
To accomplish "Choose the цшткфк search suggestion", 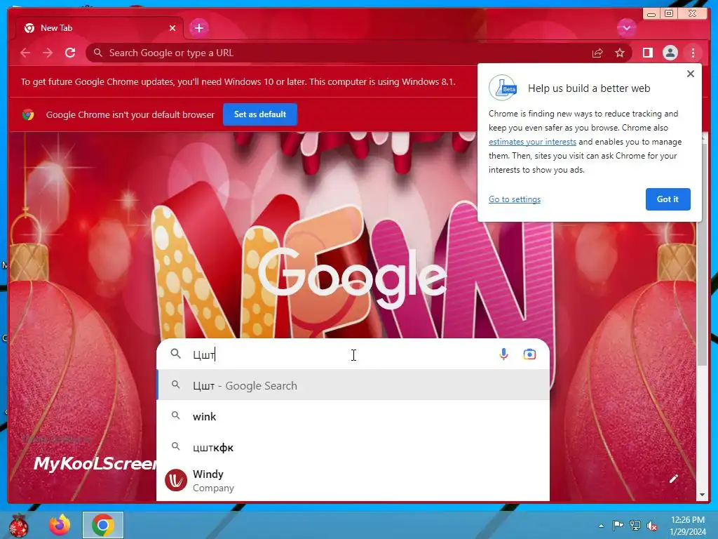I will tap(353, 447).
